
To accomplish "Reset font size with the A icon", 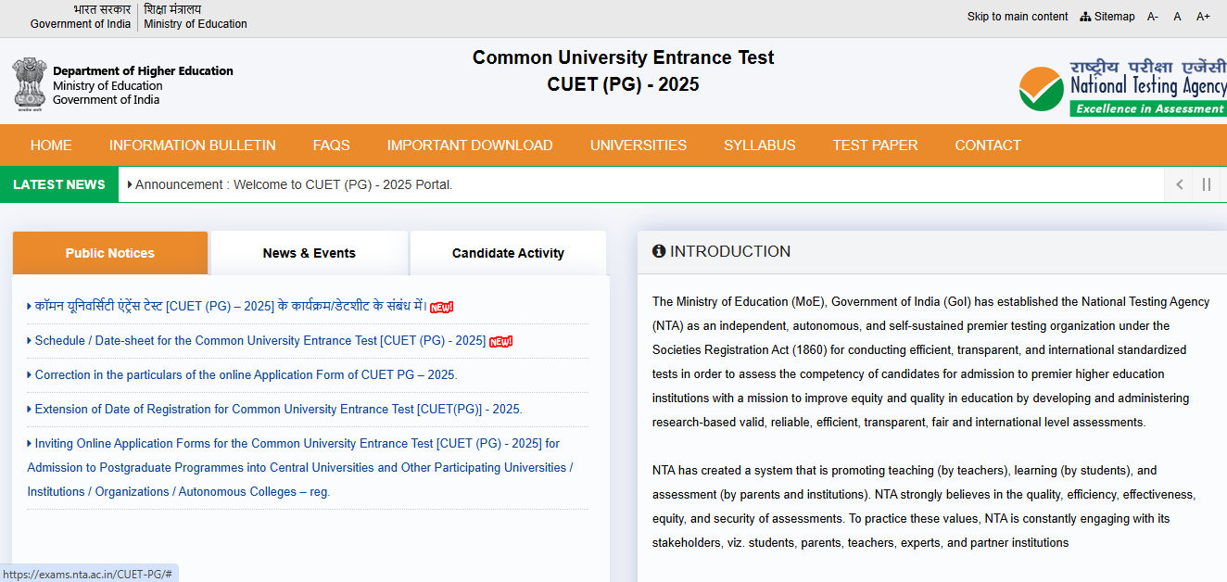I will point(1177,16).
